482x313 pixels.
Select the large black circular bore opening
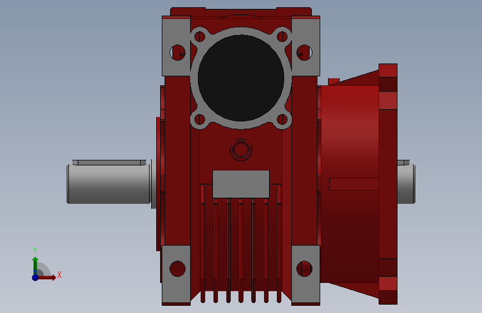tap(241, 78)
